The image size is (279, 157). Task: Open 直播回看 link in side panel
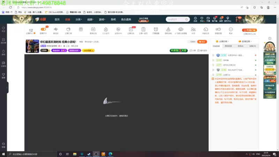[245, 42]
